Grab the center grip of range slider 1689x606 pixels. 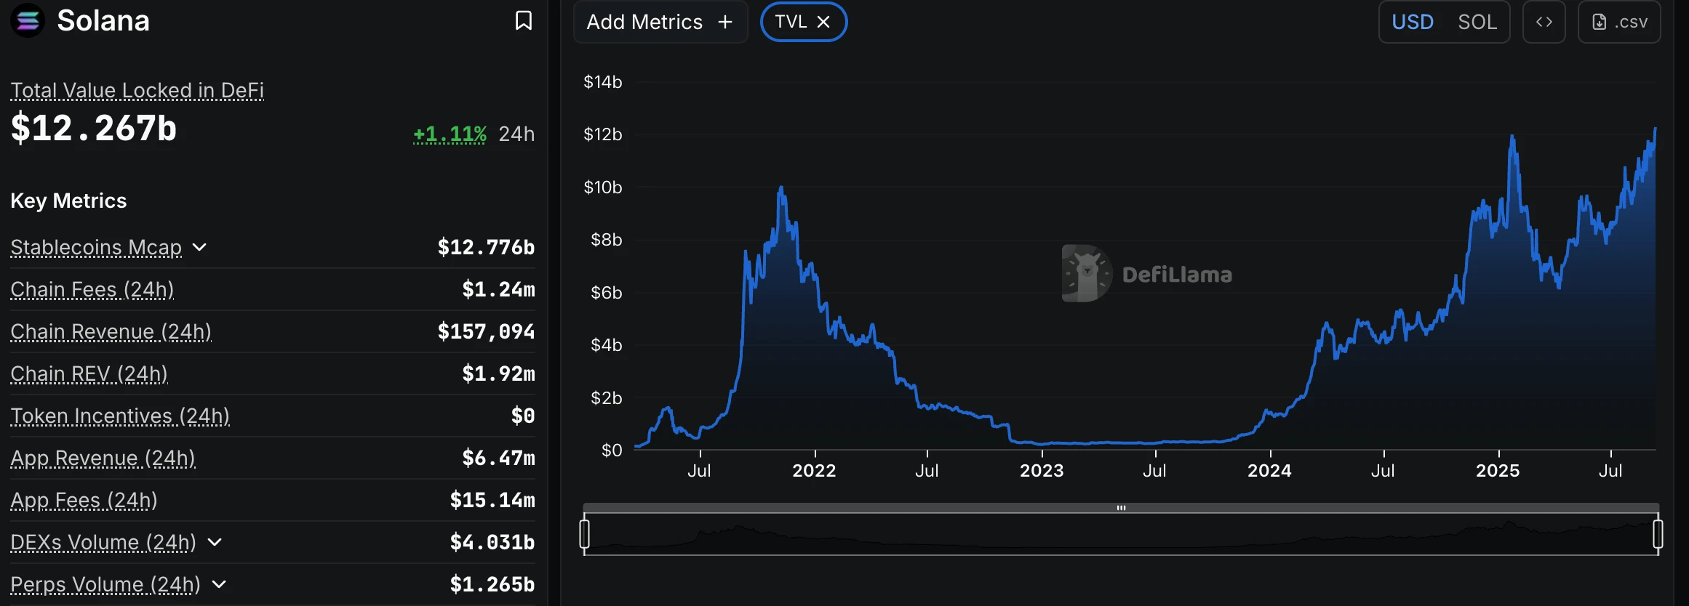(x=1121, y=508)
